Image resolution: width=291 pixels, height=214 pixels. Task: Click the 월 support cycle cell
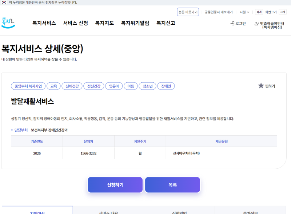(x=140, y=153)
